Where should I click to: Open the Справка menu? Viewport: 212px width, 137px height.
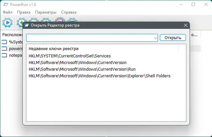click(73, 12)
